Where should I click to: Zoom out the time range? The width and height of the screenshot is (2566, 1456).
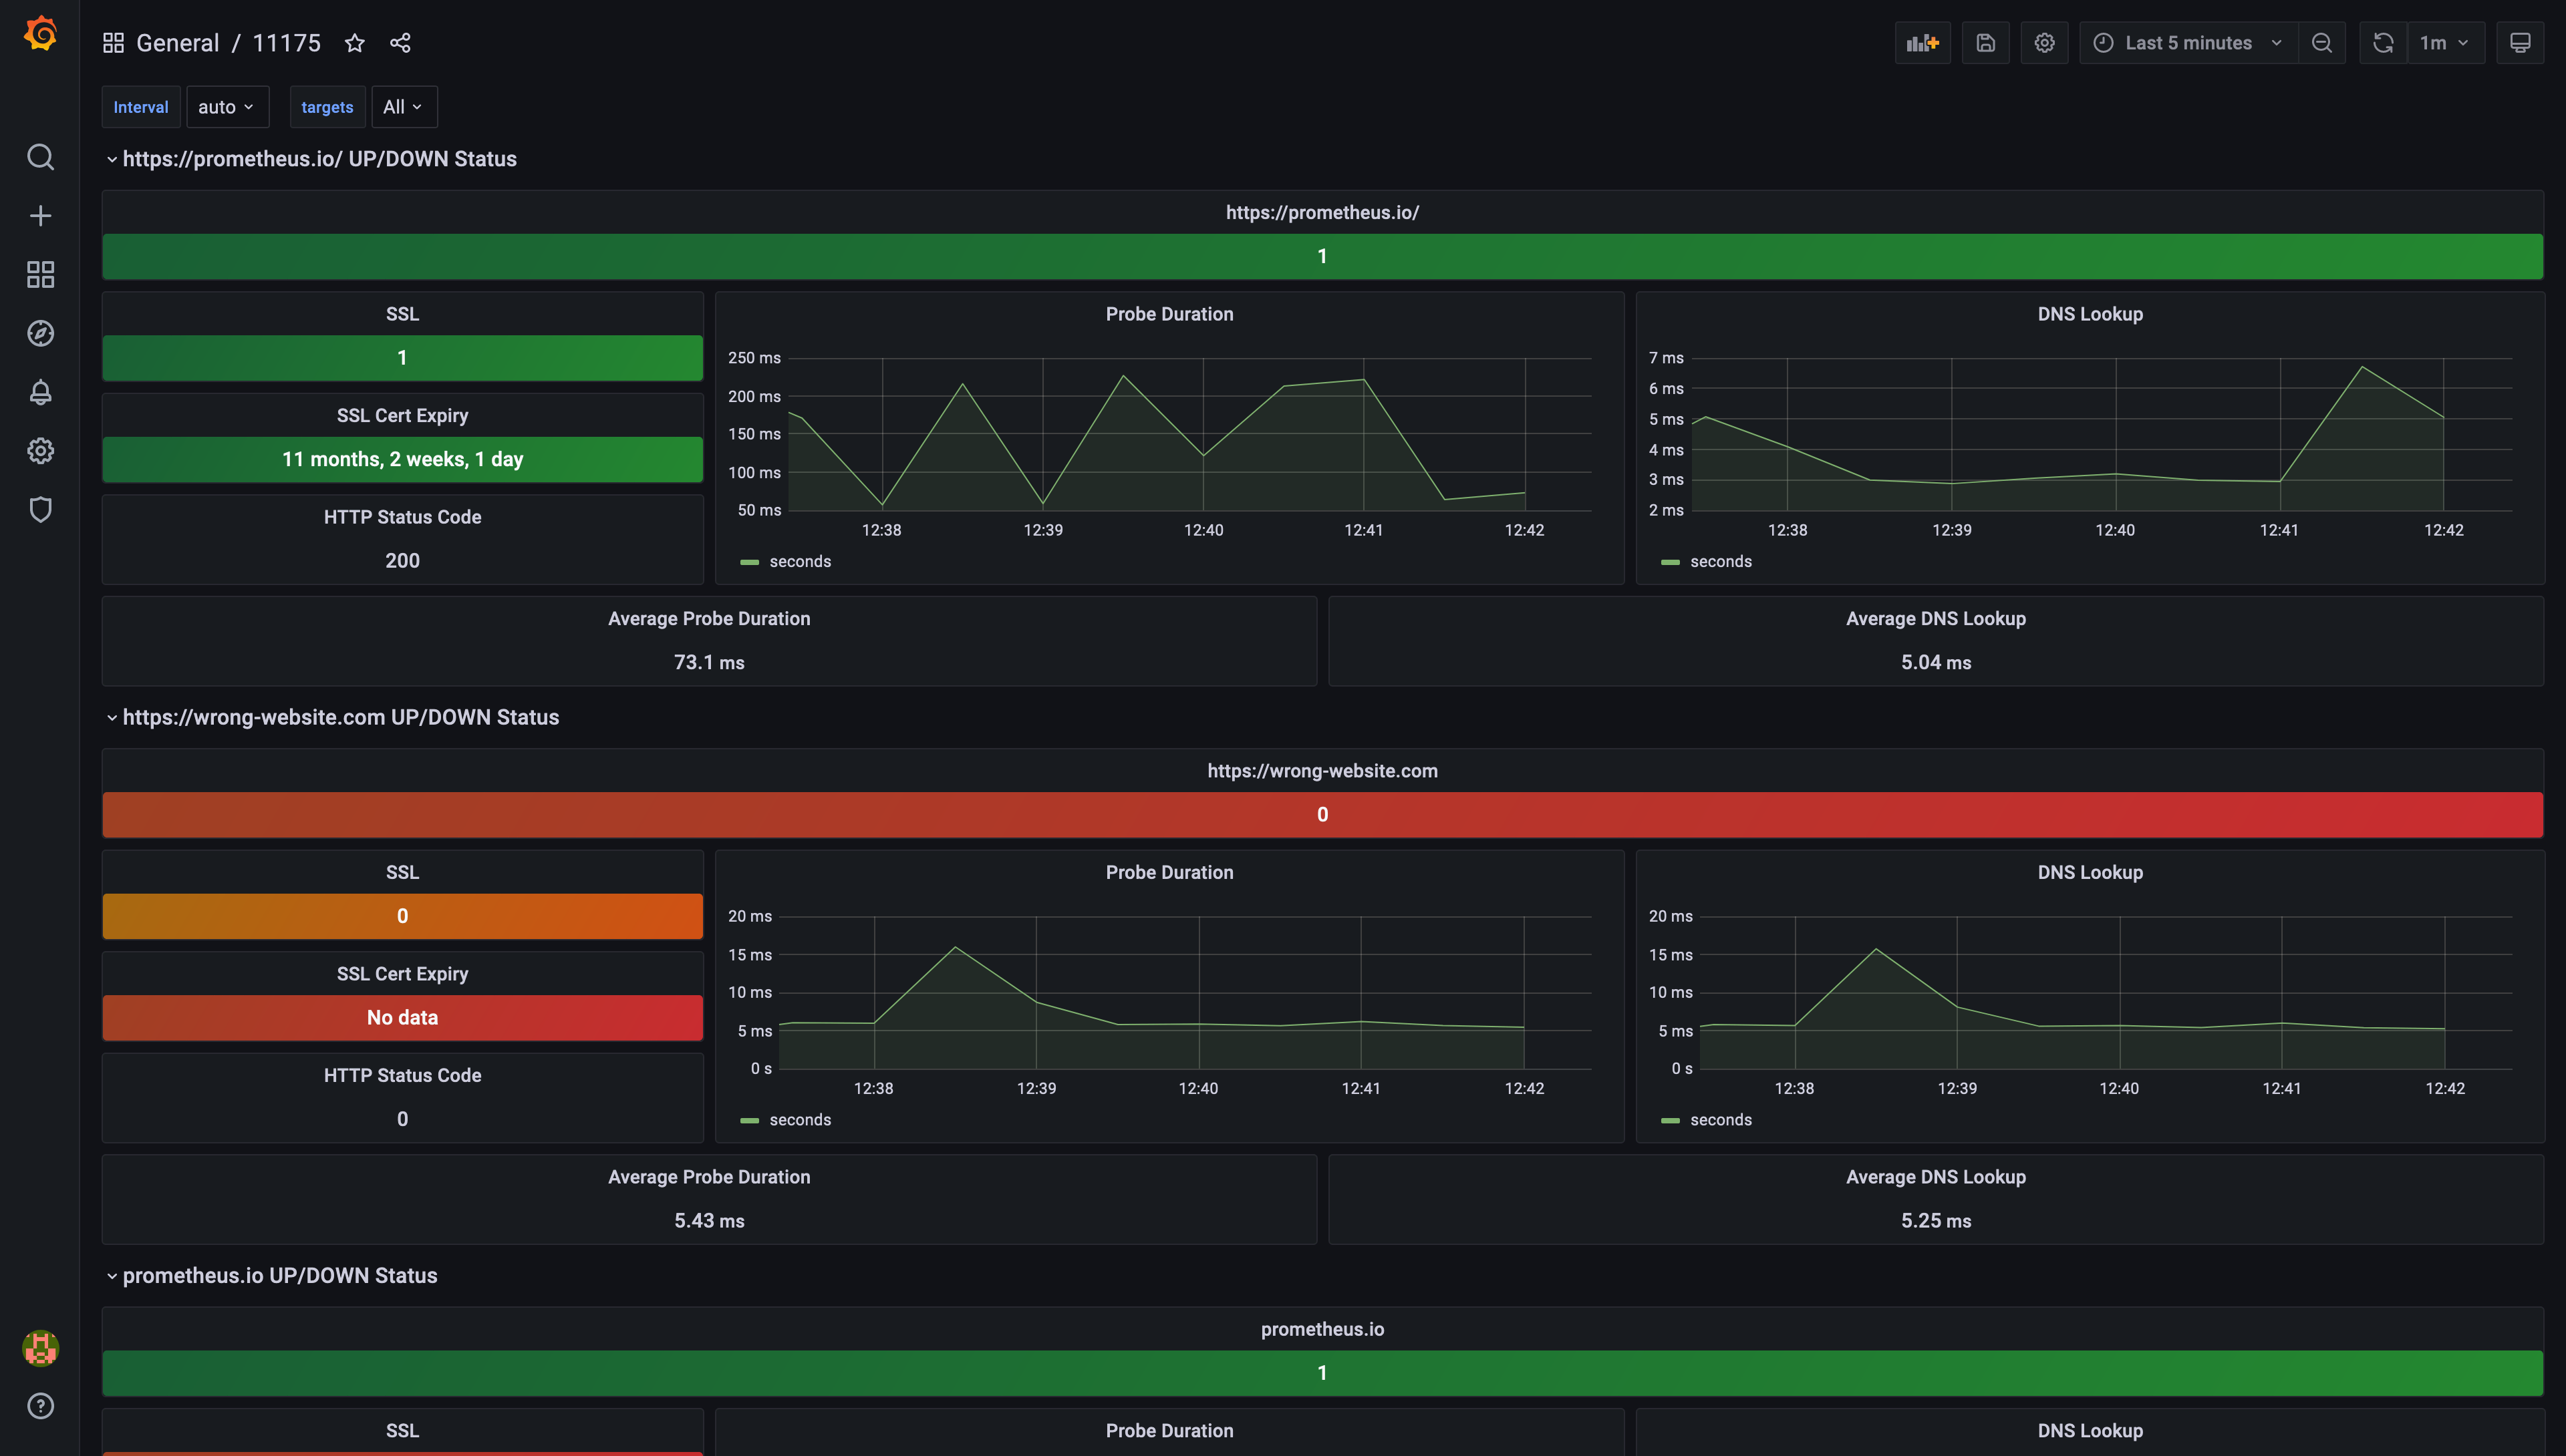tap(2323, 42)
